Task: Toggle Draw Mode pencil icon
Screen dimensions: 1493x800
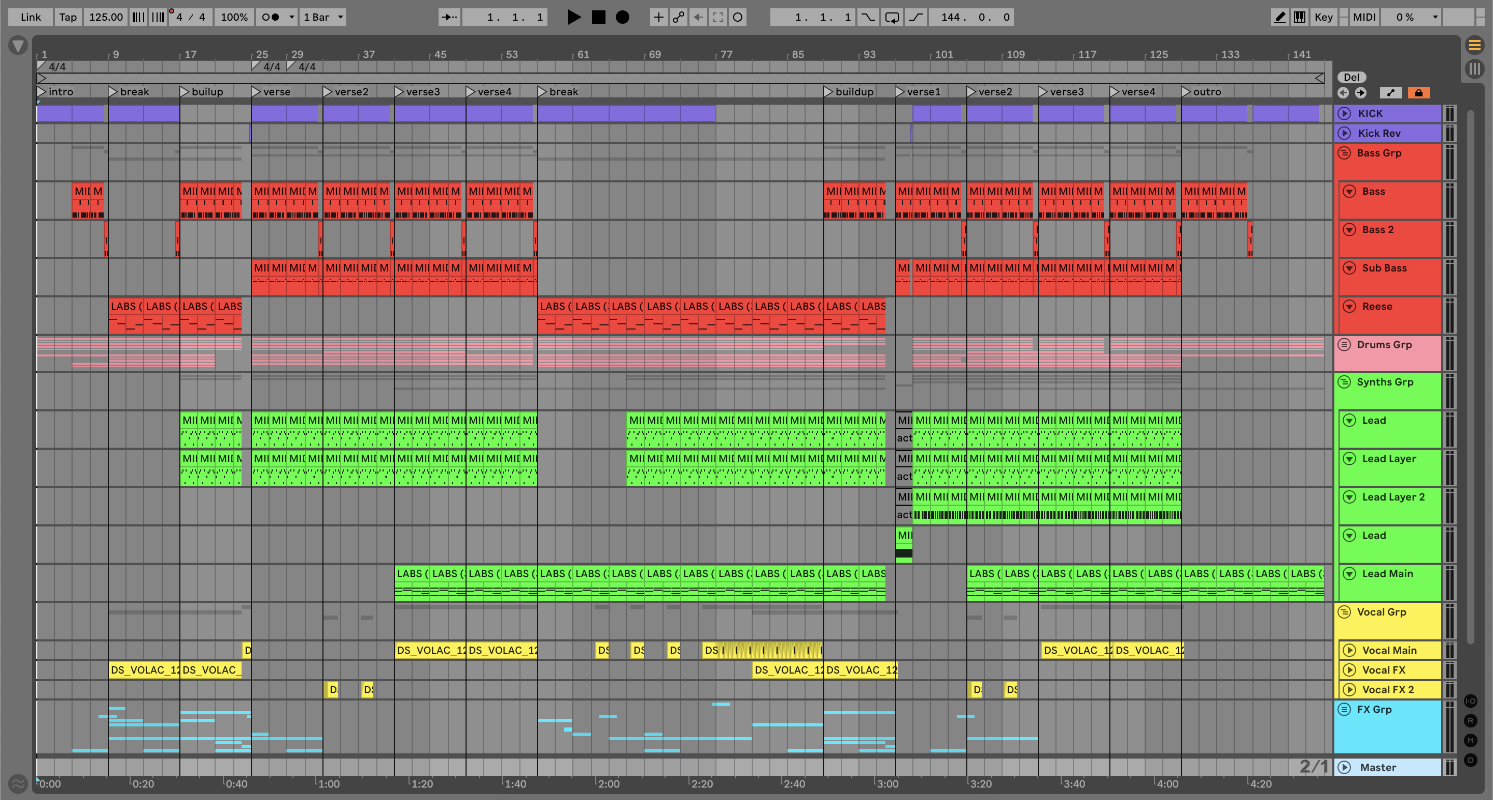Action: click(1280, 17)
